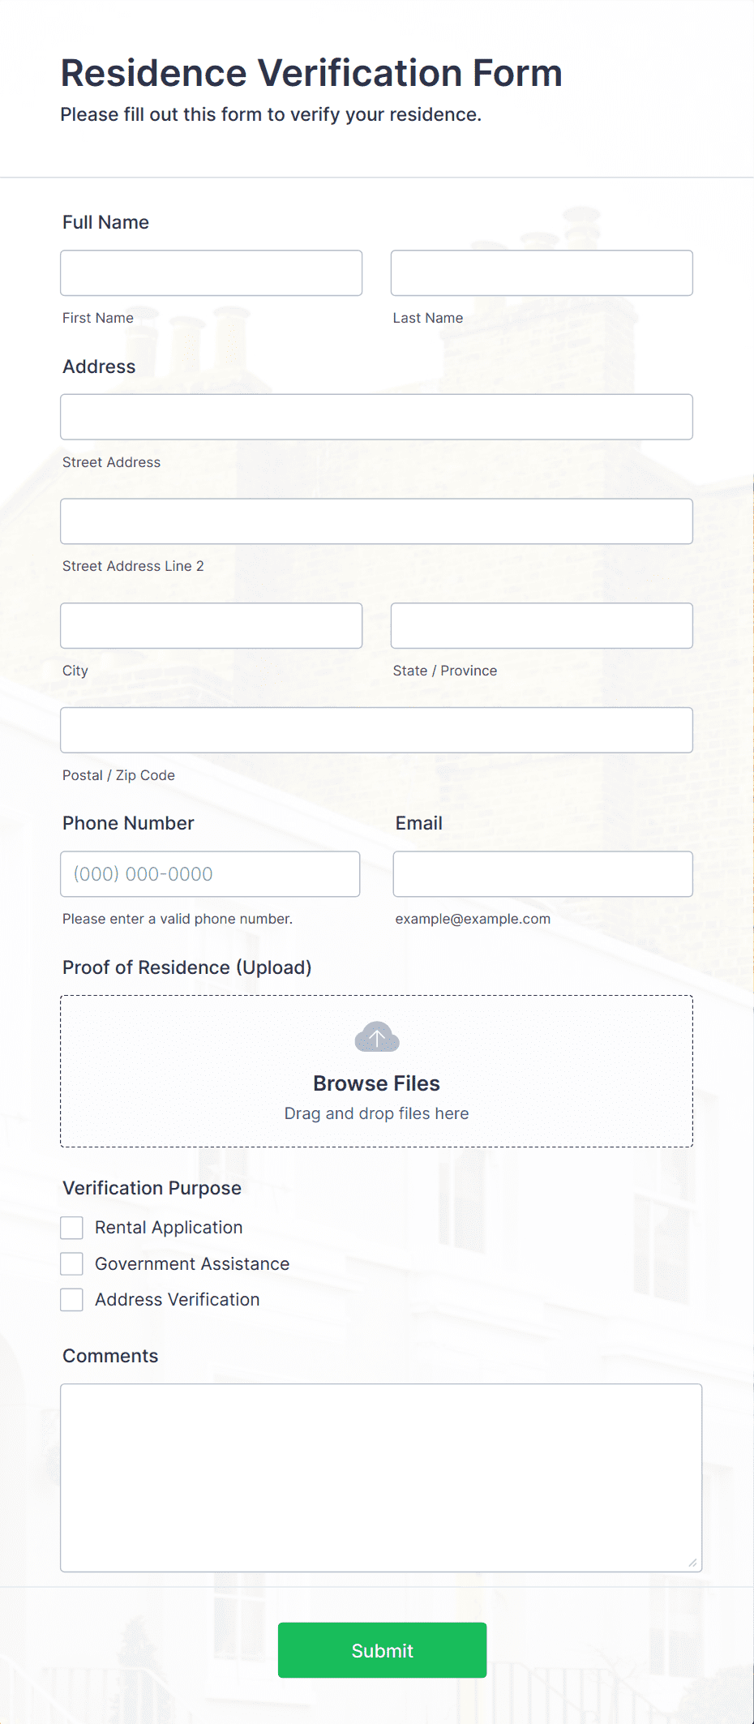Click the drag and drop files area

point(375,1070)
